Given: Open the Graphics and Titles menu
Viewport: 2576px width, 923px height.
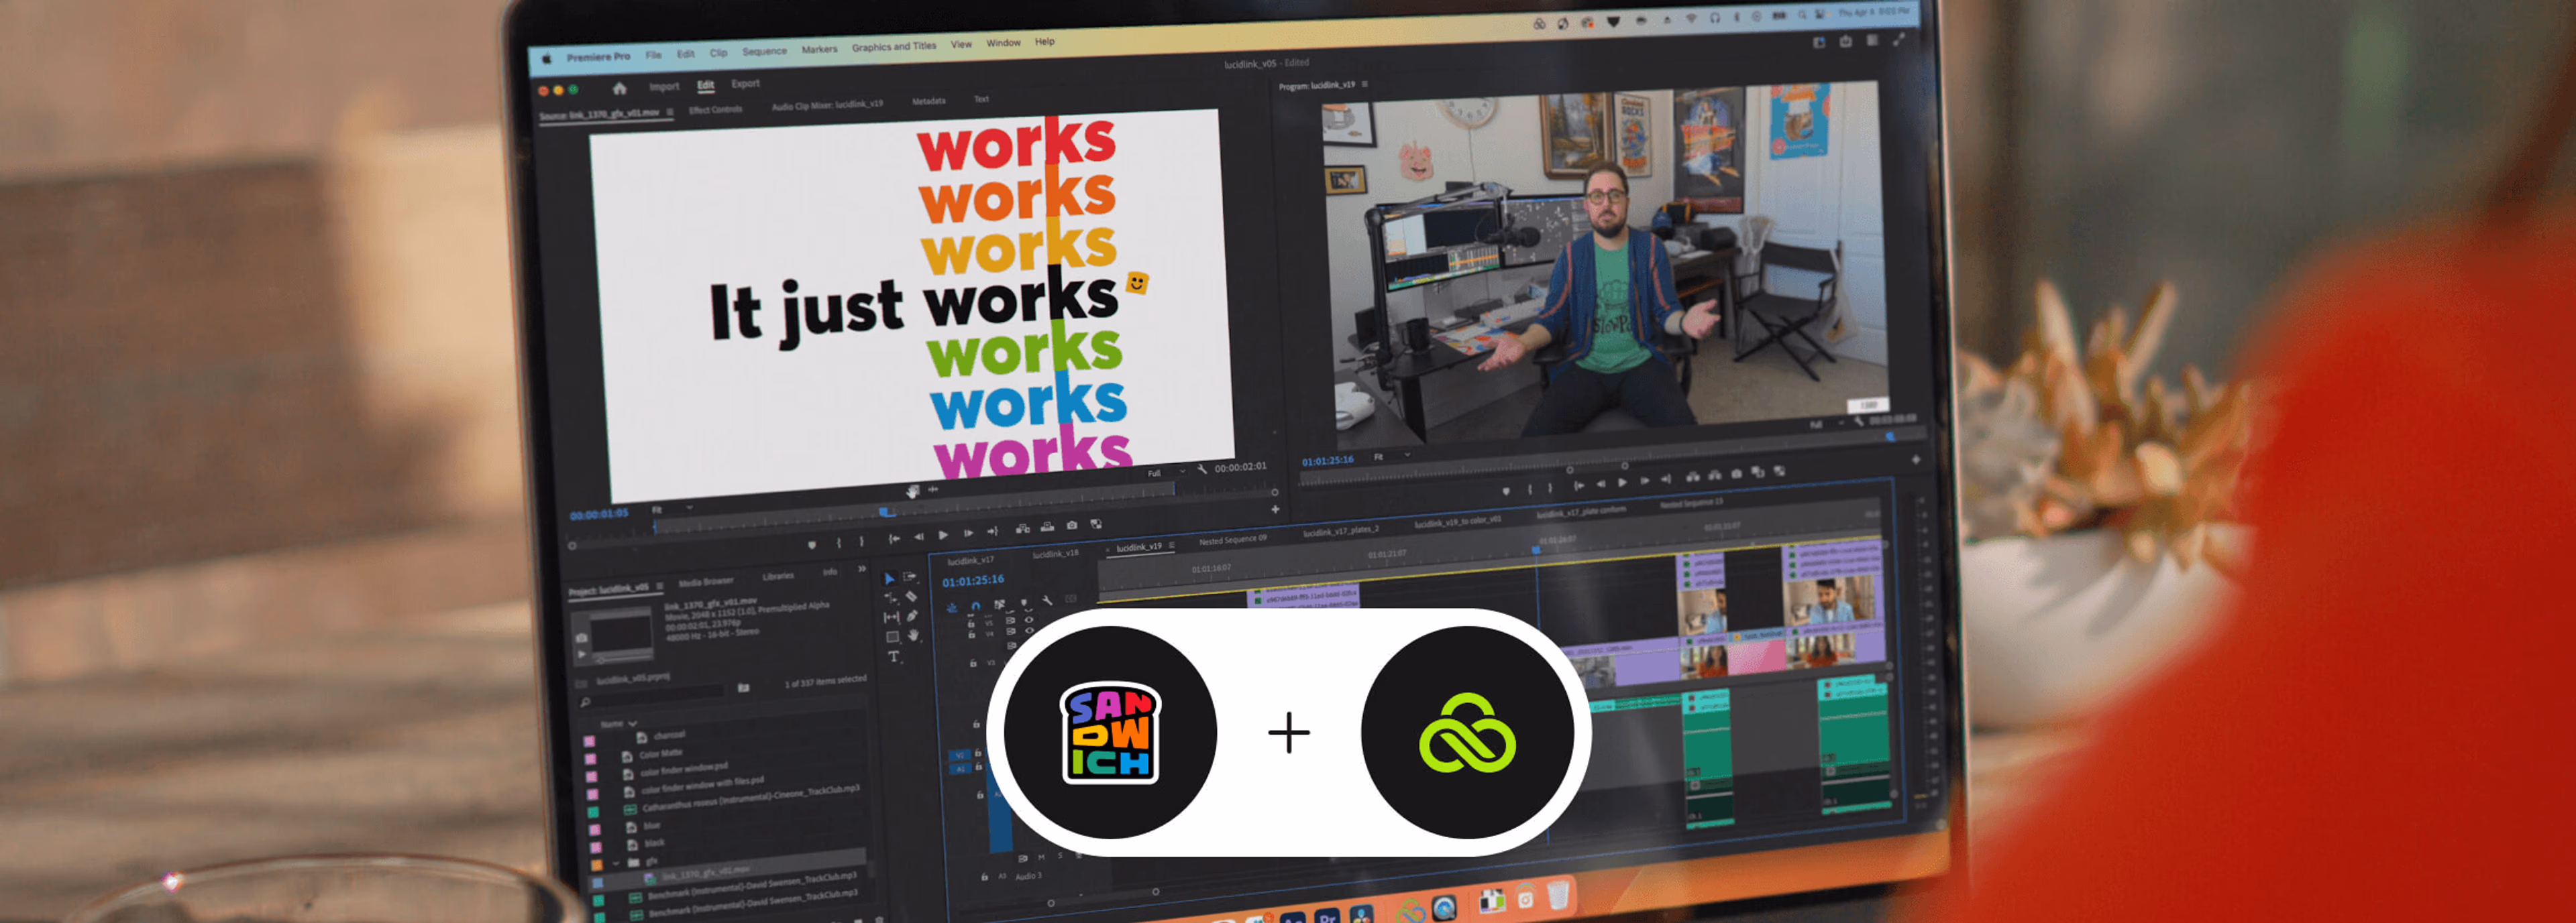Looking at the screenshot, I should [893, 47].
